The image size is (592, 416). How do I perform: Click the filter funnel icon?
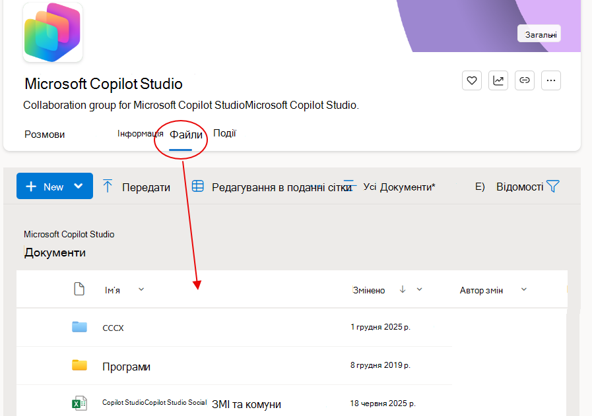pos(553,187)
